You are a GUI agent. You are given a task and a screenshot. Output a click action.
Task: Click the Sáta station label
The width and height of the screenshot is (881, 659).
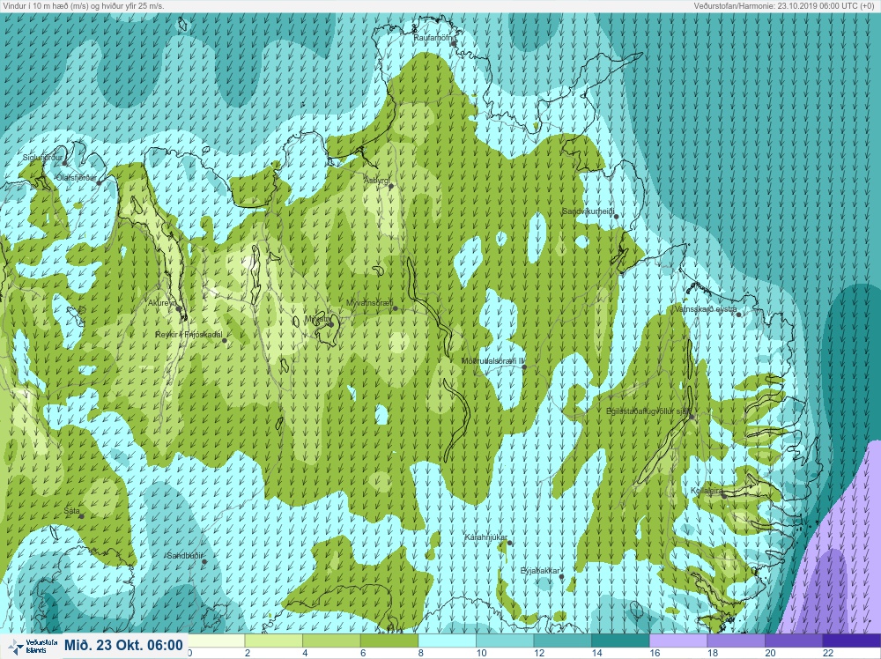(x=71, y=511)
